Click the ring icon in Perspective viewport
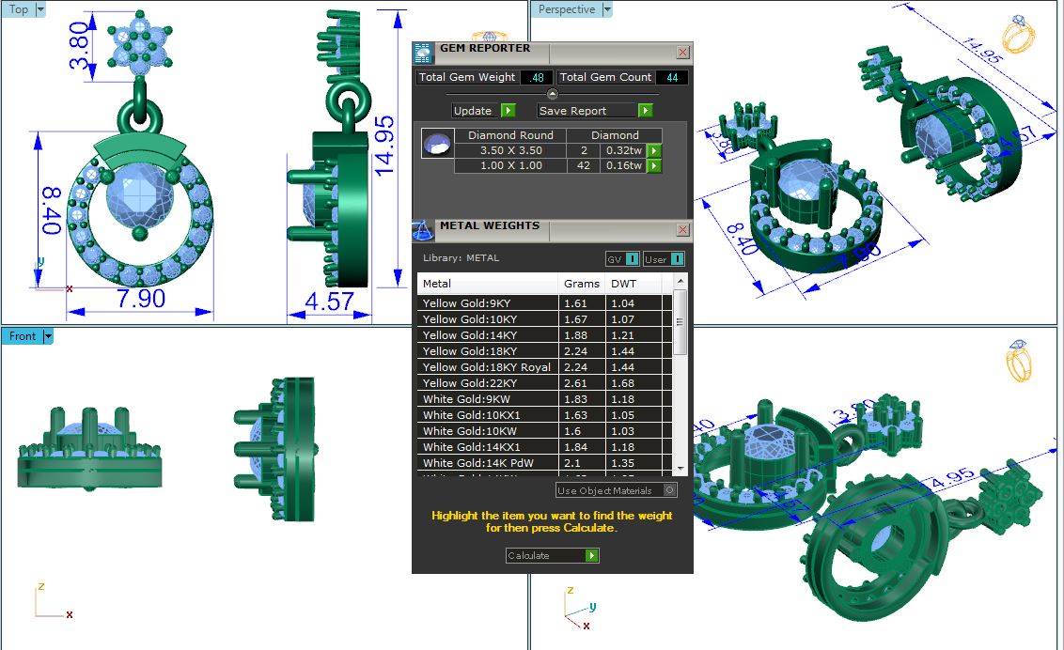This screenshot has width=1064, height=650. coord(1018,35)
